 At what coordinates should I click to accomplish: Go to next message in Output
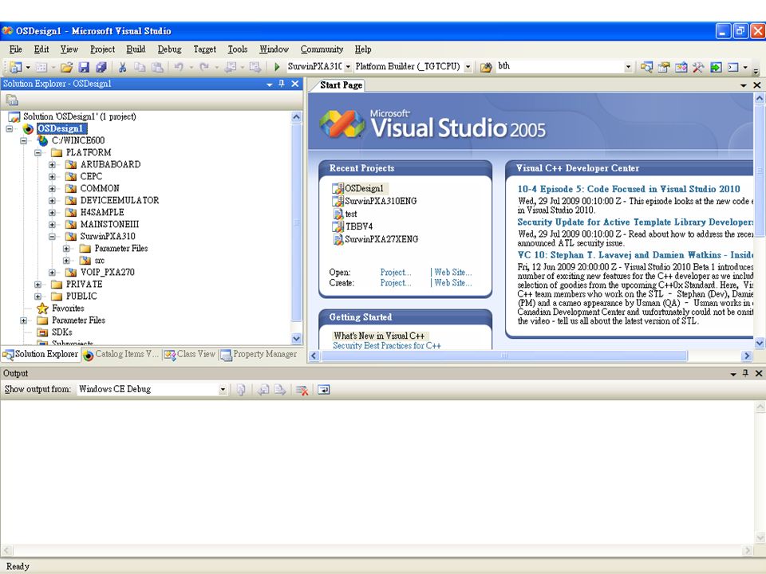[280, 390]
